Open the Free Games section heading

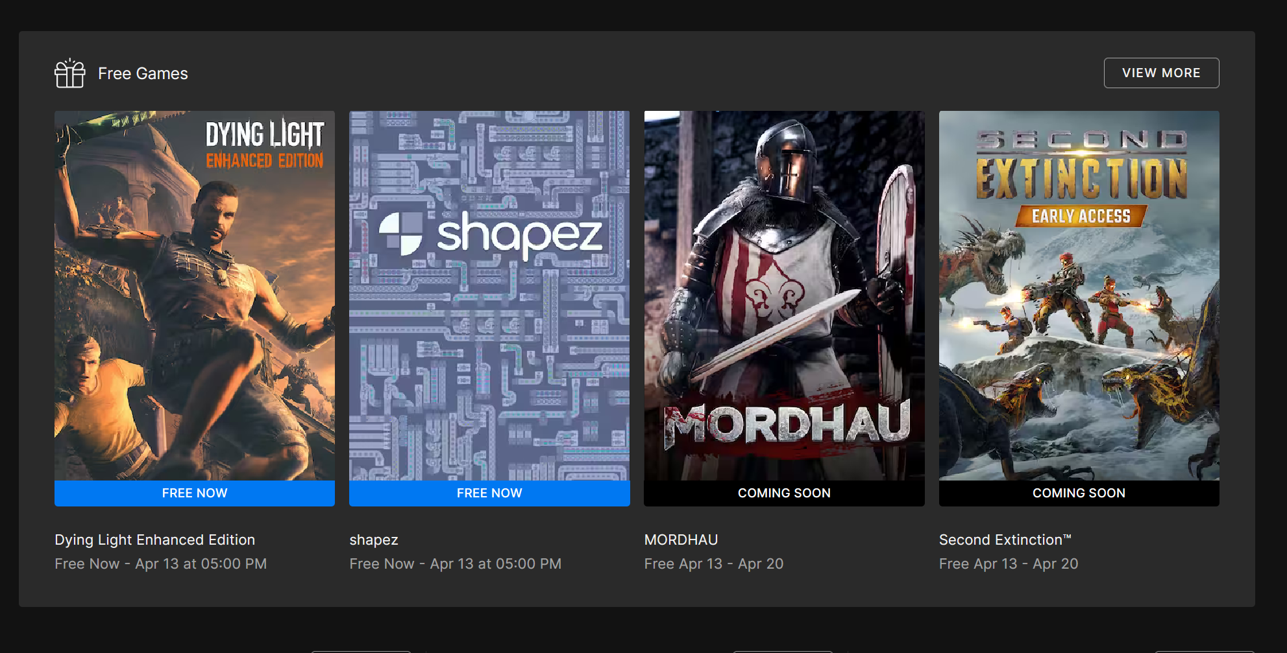tap(143, 74)
